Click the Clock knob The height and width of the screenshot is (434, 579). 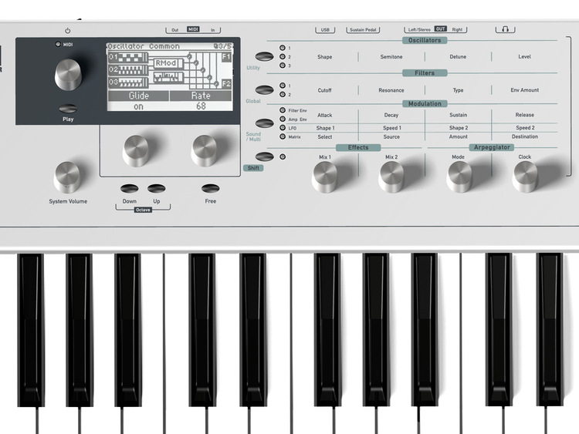[525, 177]
